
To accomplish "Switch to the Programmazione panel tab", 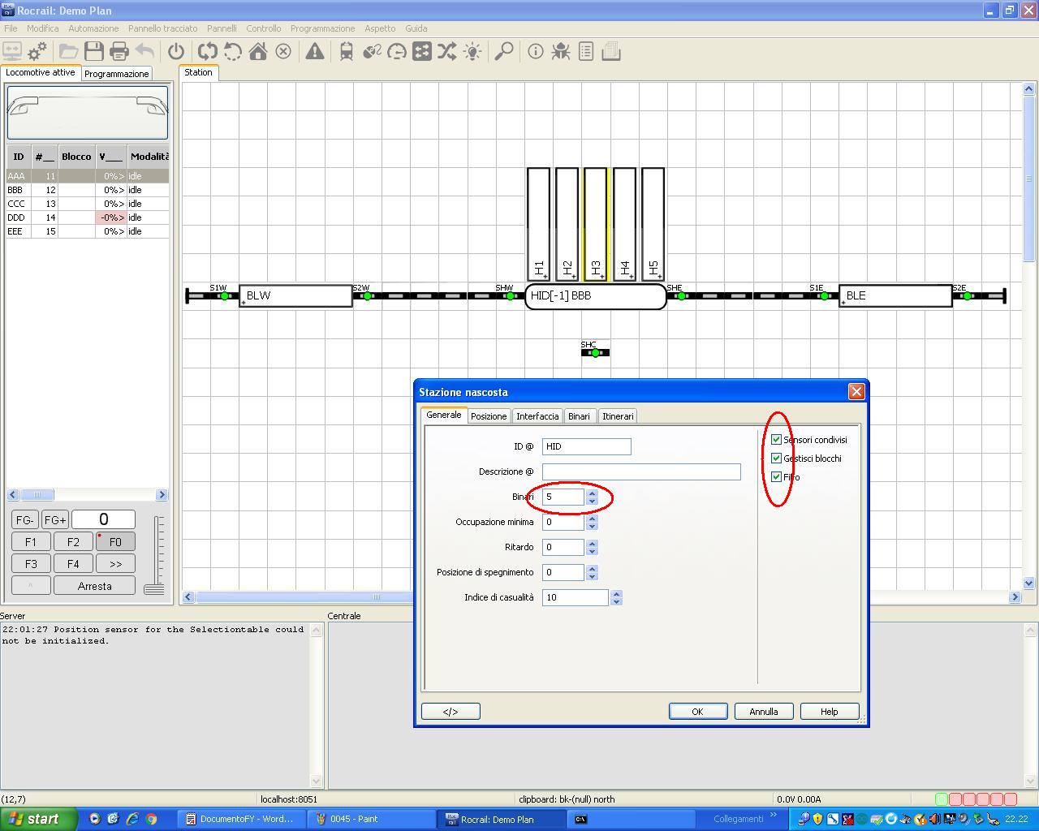I will [x=117, y=74].
